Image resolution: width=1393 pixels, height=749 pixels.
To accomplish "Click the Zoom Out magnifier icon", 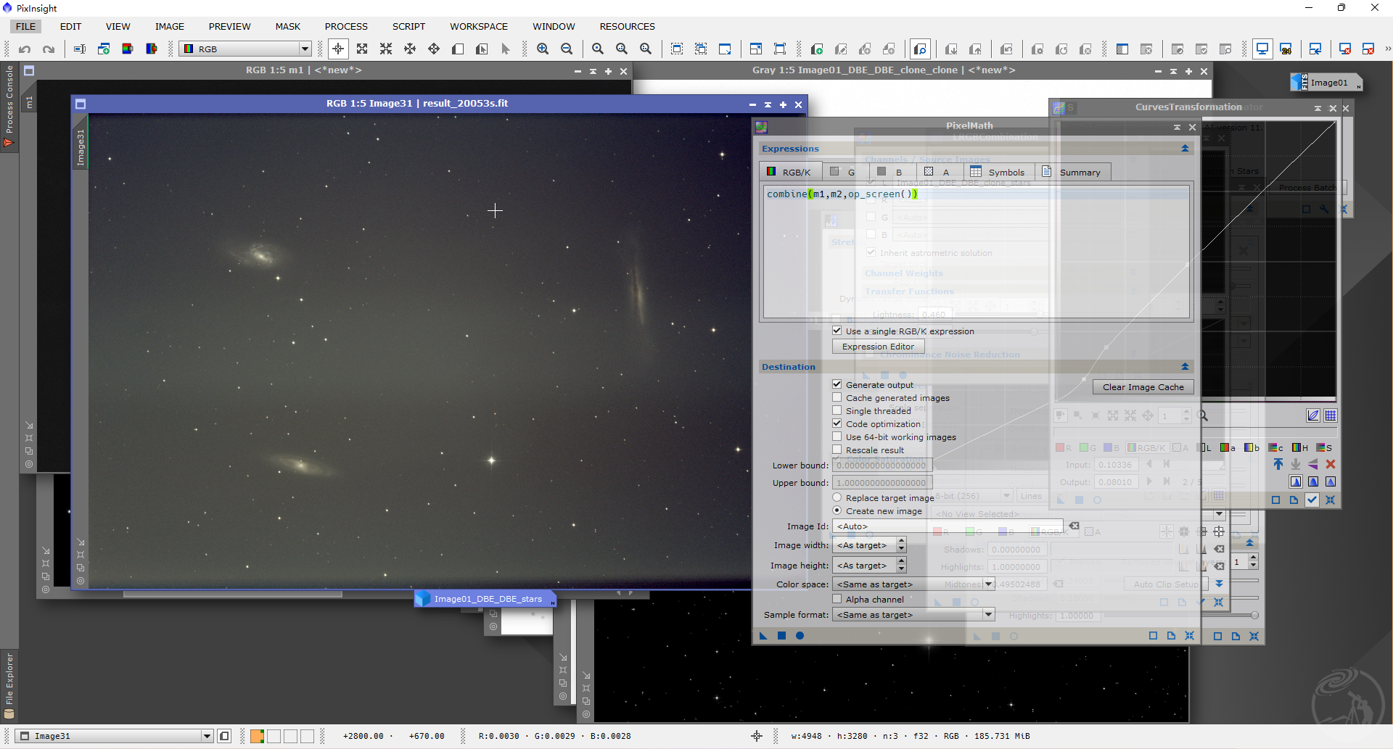I will (x=567, y=49).
